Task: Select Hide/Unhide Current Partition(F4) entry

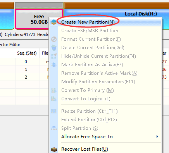Action: (x=106, y=56)
